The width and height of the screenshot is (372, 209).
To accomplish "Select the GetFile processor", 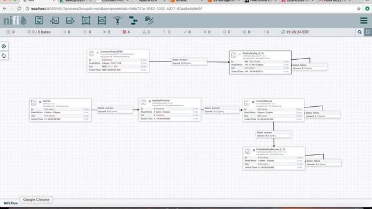I will point(60,110).
